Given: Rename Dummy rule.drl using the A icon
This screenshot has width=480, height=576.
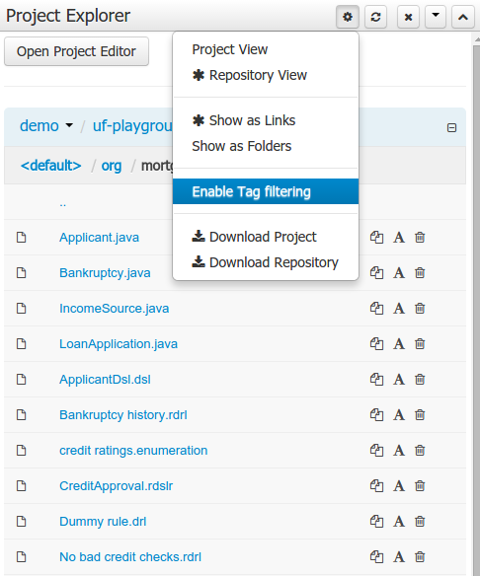Looking at the screenshot, I should coord(399,522).
